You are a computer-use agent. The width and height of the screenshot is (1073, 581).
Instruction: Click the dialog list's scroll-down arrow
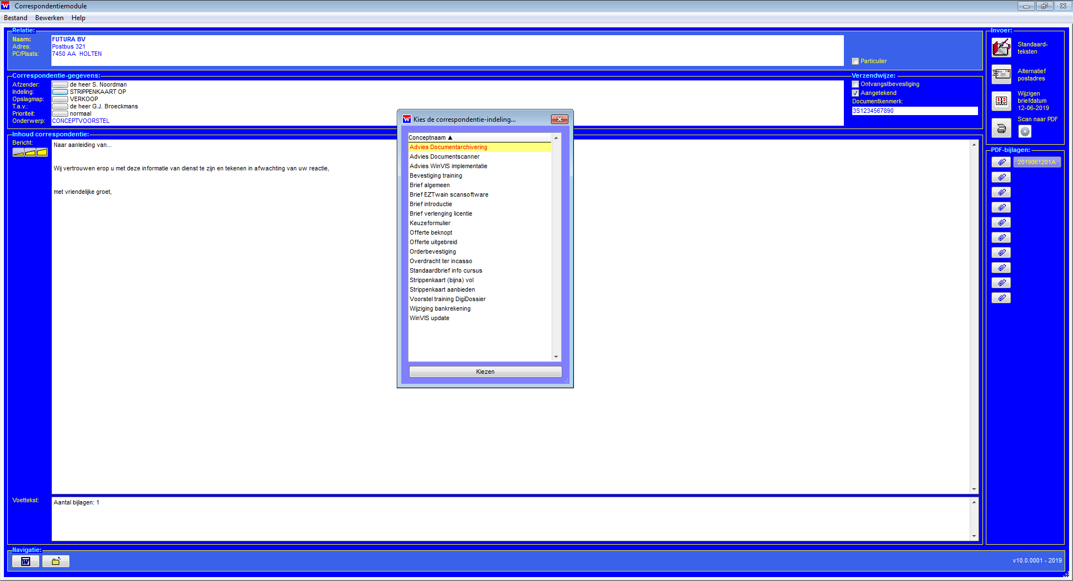556,356
